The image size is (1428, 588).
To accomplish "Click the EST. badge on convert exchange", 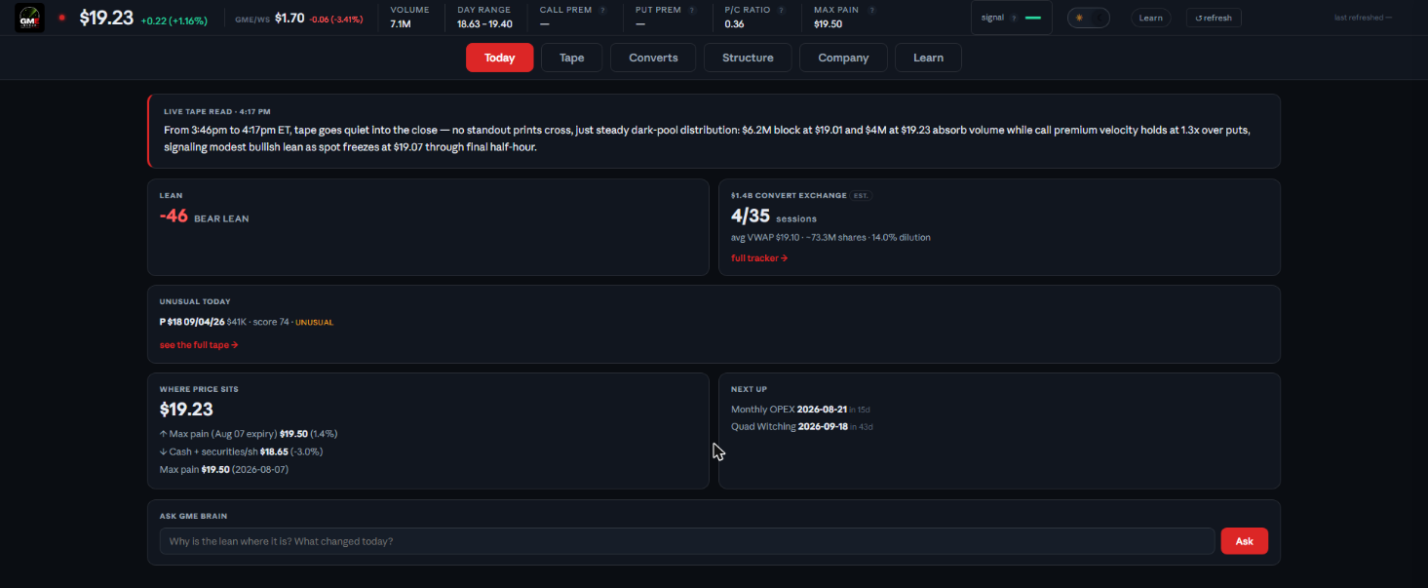I will coord(860,196).
